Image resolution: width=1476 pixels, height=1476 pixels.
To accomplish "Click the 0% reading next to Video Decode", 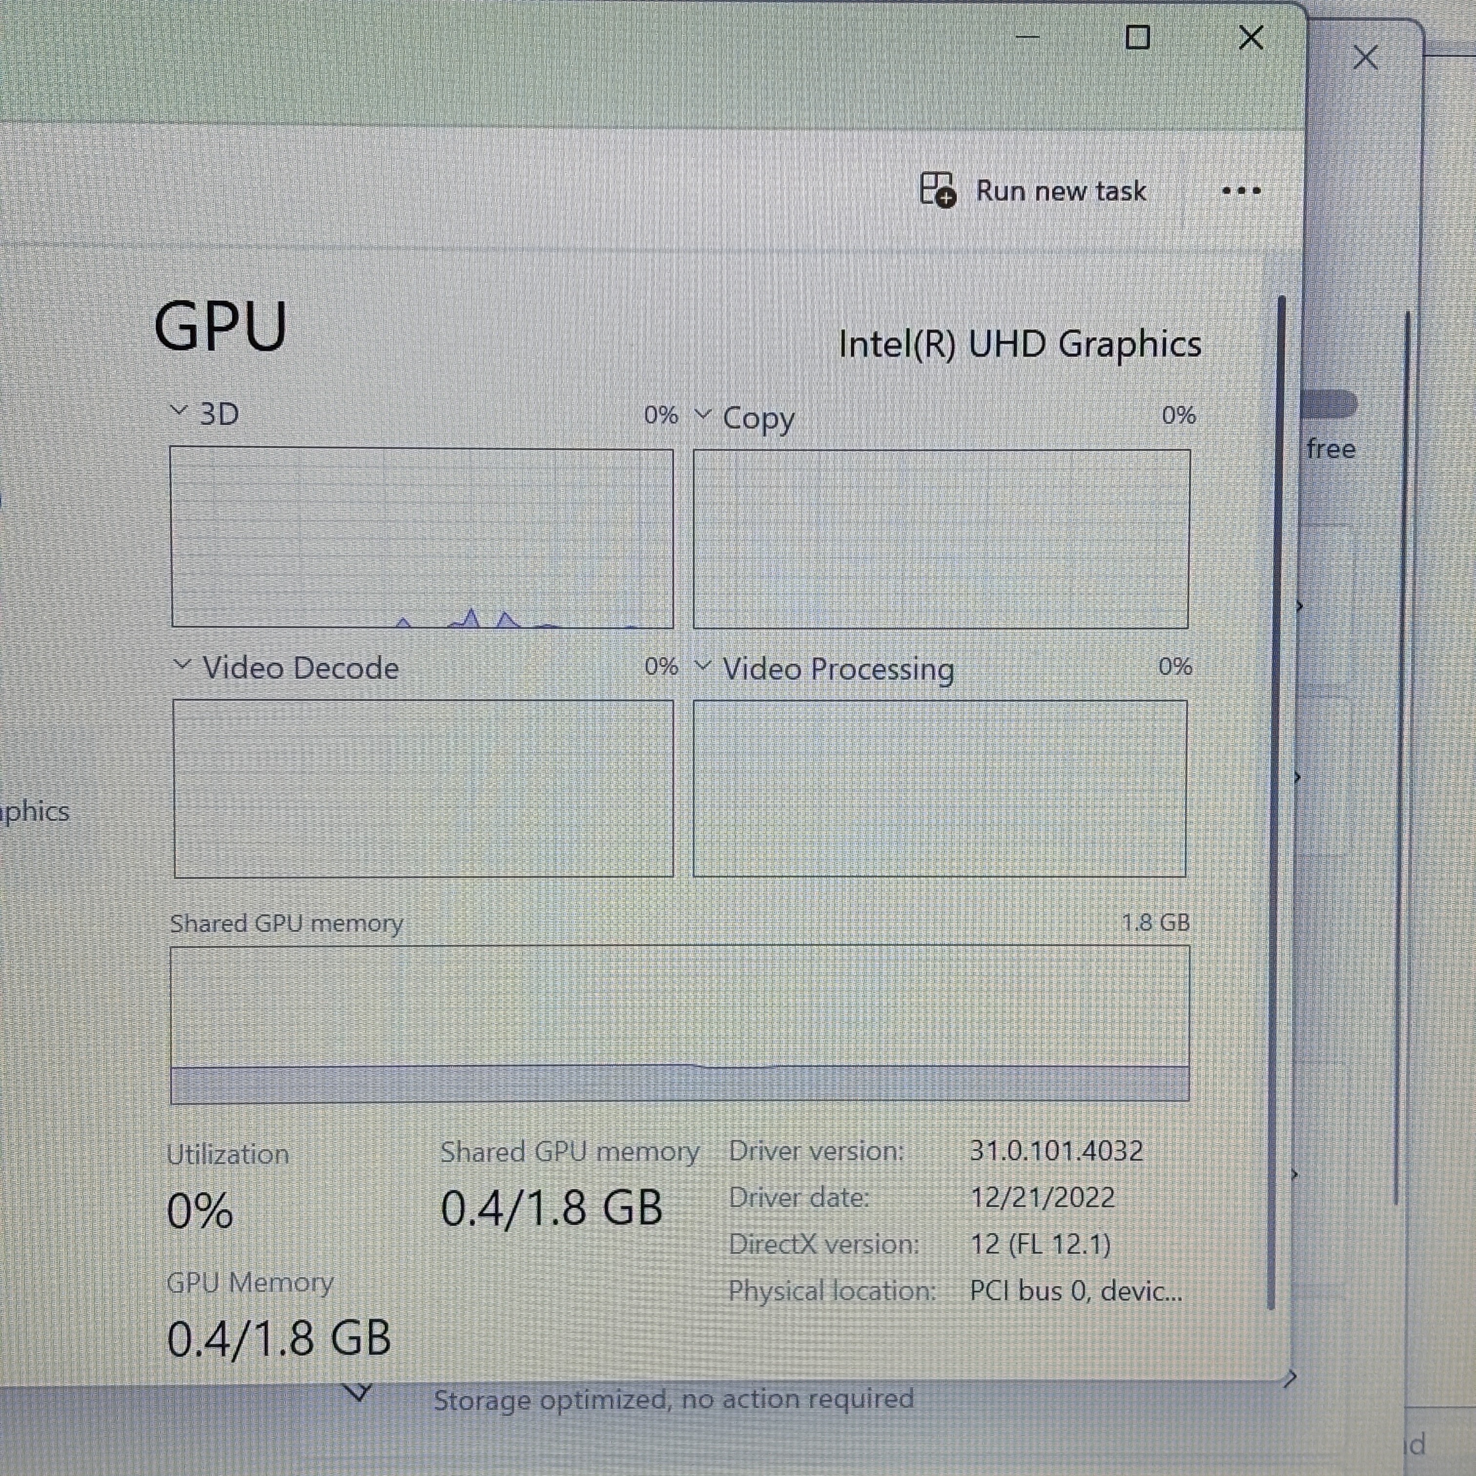I will 661,666.
